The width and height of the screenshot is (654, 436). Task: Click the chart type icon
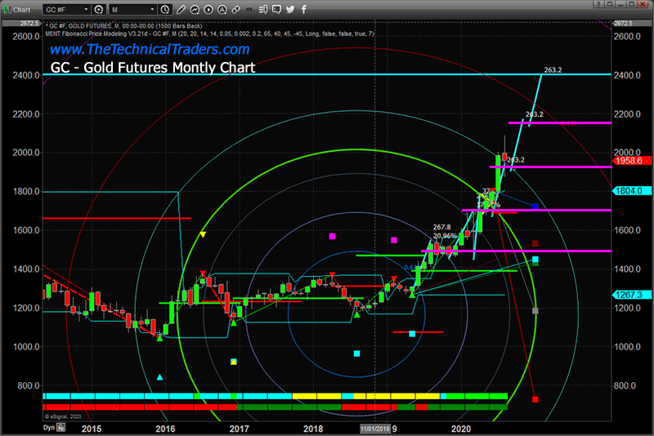tap(195, 9)
